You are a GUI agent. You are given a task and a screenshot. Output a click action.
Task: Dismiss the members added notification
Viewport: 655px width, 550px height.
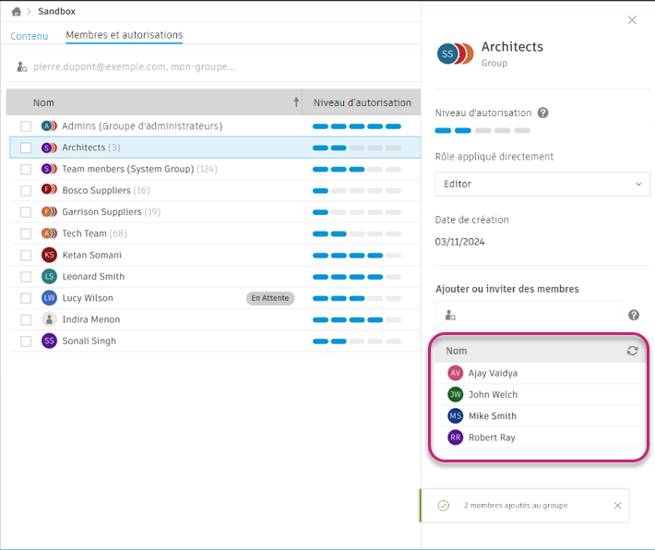pyautogui.click(x=617, y=506)
